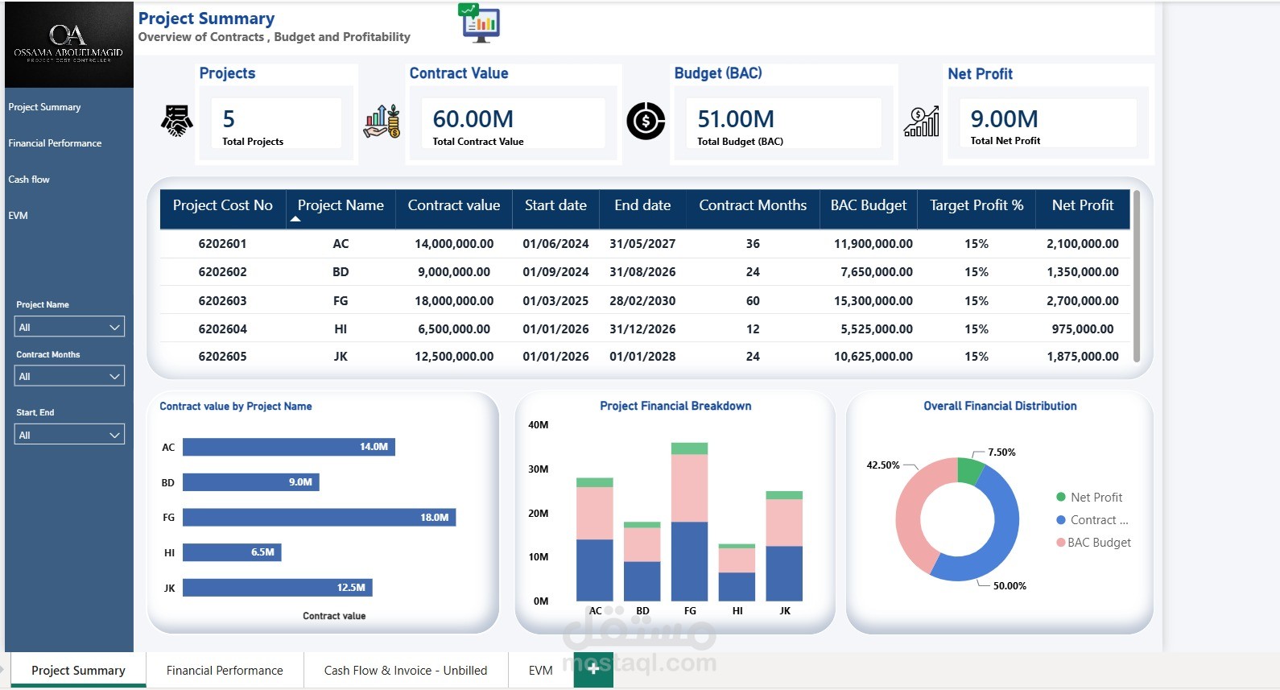
Task: Open the Start, End filter dropdown
Action: pyautogui.click(x=70, y=435)
